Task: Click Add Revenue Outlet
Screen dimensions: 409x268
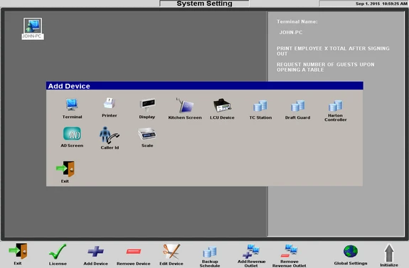Action: point(251,256)
